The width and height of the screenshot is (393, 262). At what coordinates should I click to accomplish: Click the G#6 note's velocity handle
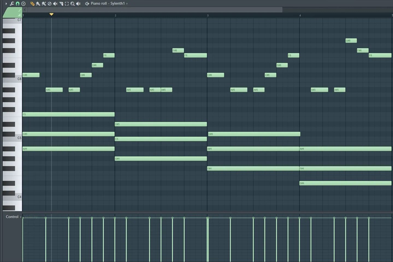(345, 218)
